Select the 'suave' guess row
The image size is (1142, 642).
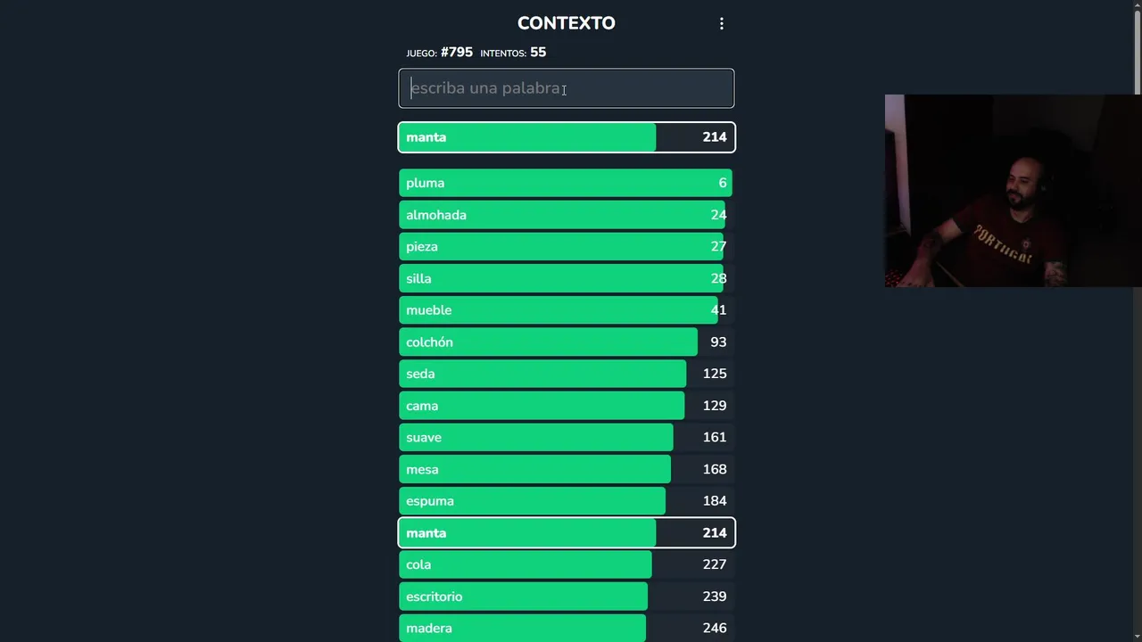[x=566, y=438]
